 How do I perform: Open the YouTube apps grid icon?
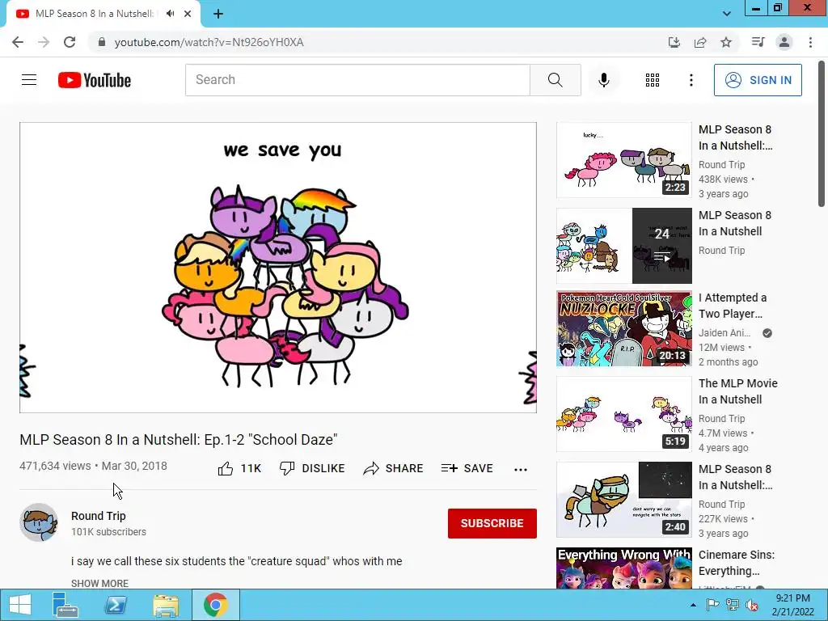[x=653, y=80]
